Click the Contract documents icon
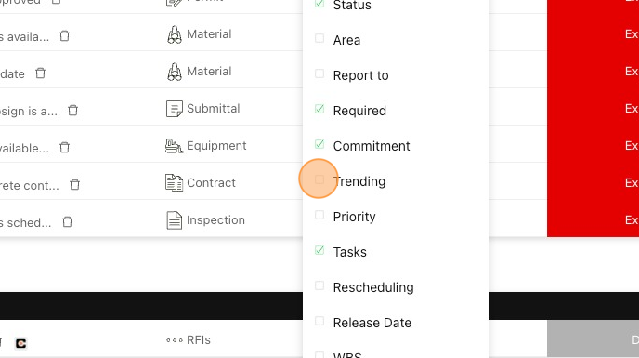 (174, 182)
